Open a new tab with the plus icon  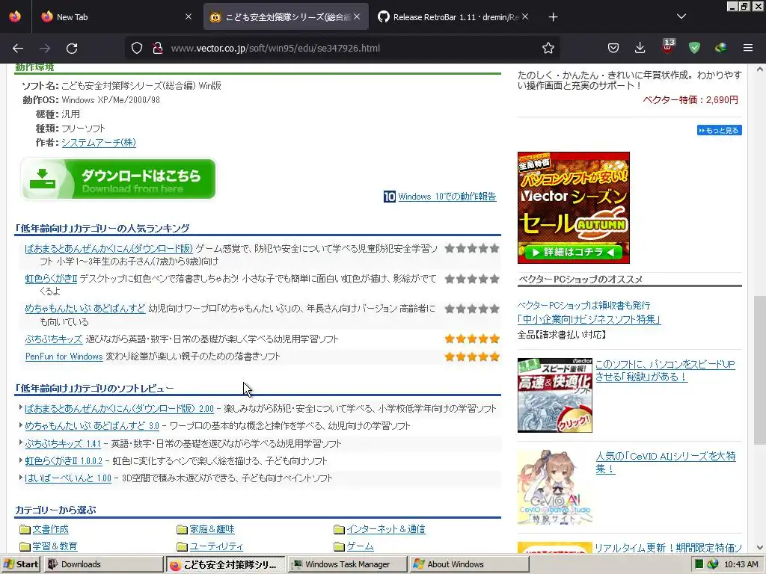553,17
